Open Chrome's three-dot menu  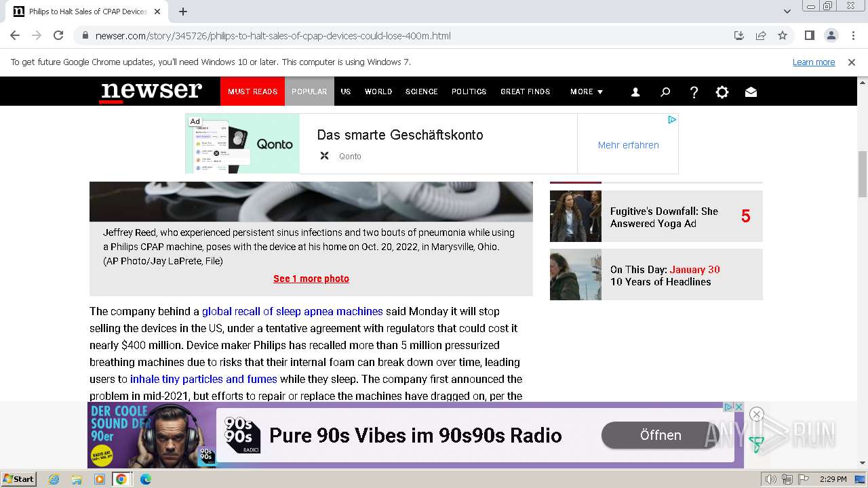(852, 35)
